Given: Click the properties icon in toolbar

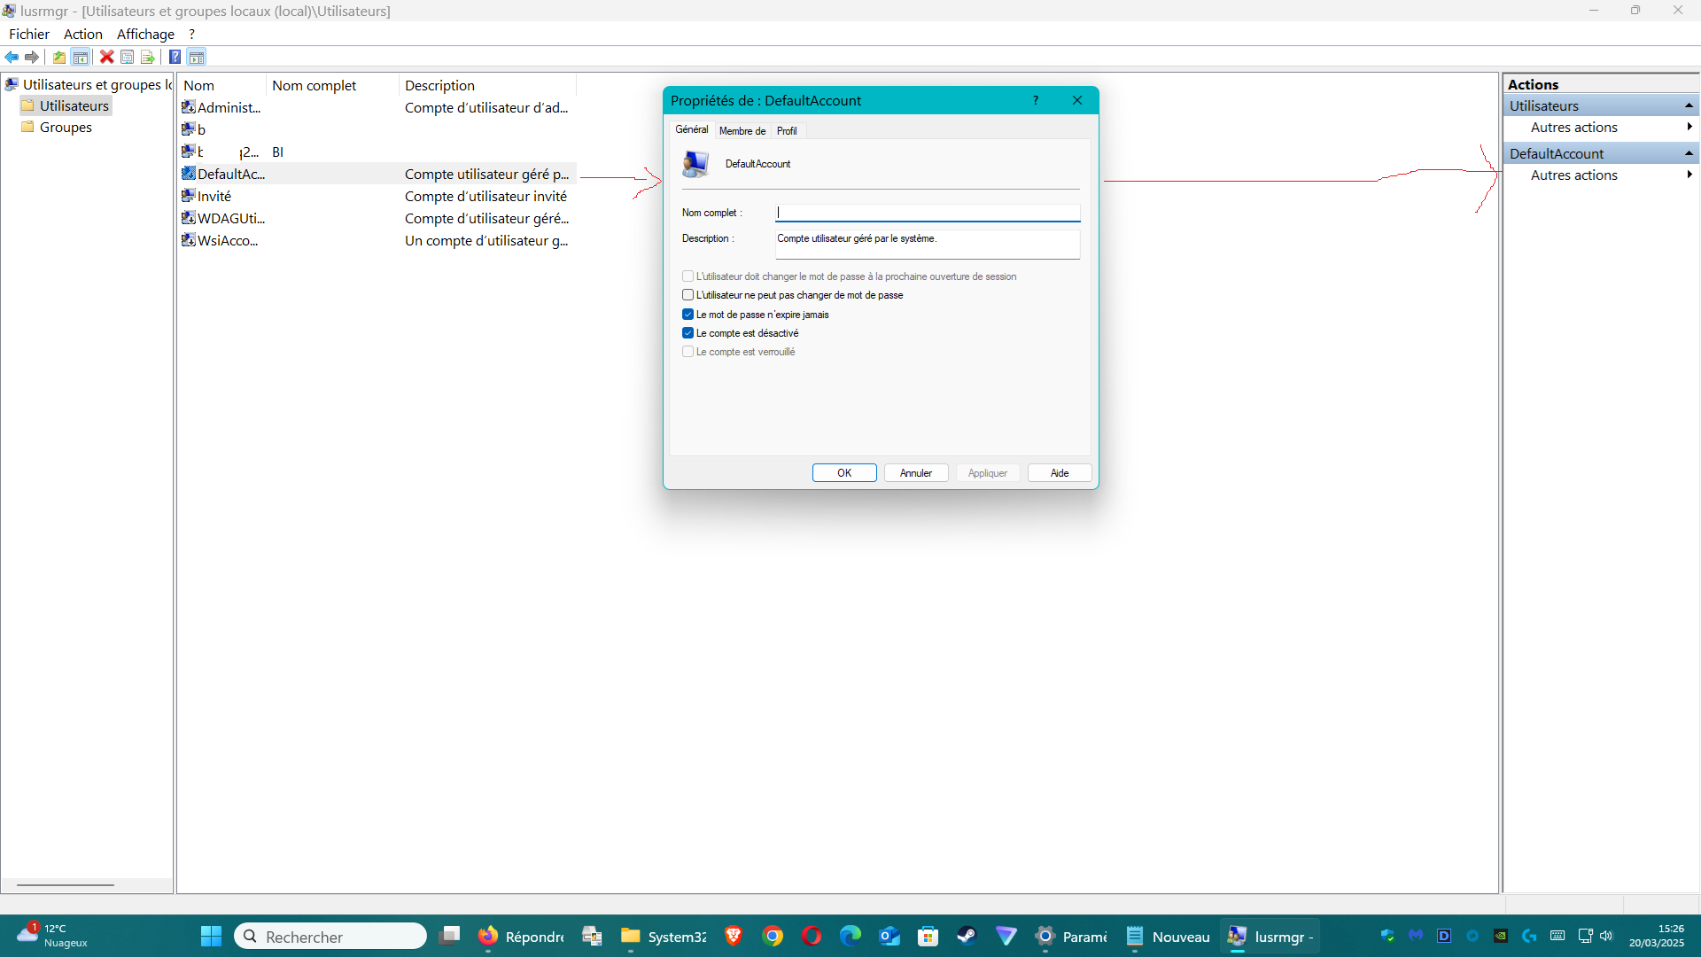Looking at the screenshot, I should point(128,58).
